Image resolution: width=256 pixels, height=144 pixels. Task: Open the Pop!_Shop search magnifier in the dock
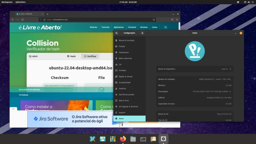click(x=92, y=139)
